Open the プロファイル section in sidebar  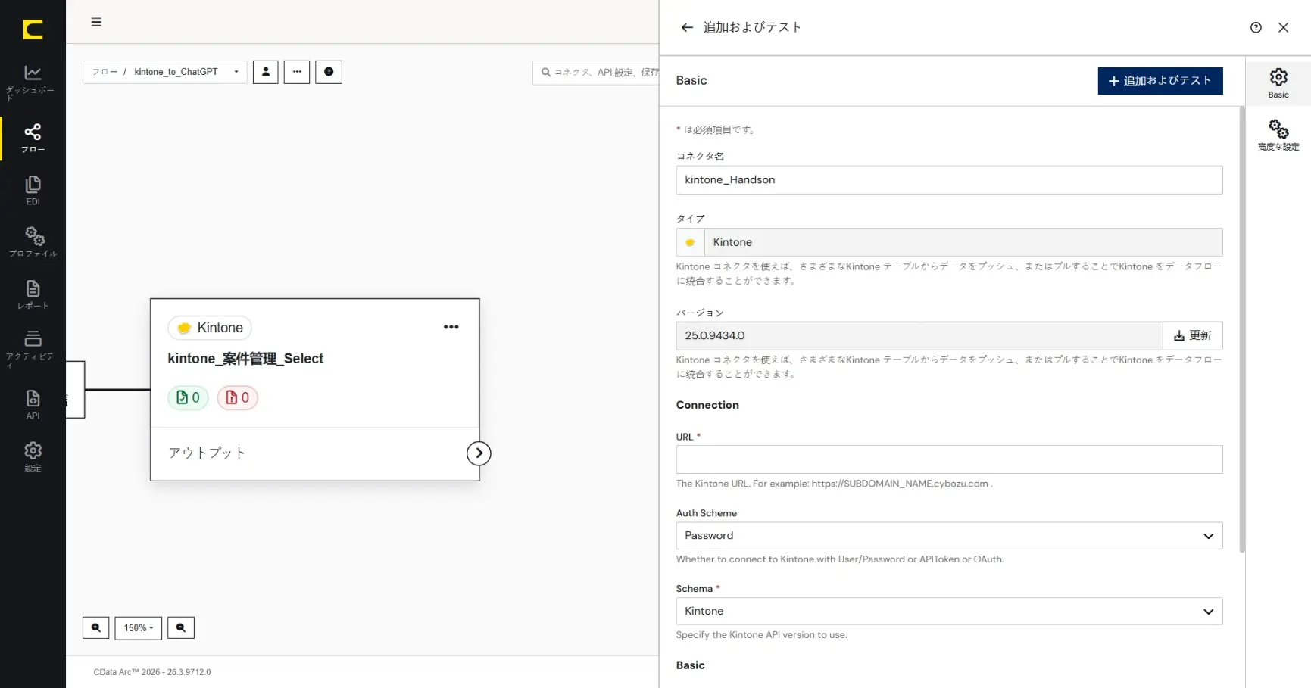[33, 242]
